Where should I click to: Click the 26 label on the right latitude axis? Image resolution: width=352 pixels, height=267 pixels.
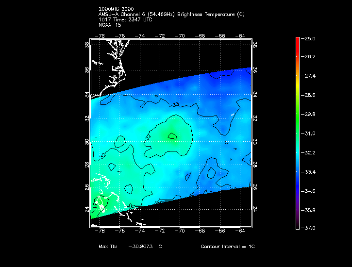[255, 187]
